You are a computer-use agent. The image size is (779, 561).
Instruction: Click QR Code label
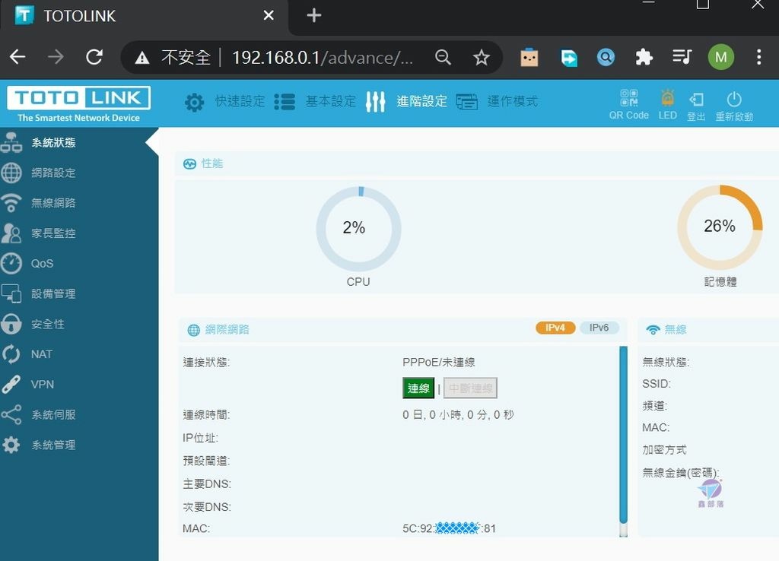point(629,116)
